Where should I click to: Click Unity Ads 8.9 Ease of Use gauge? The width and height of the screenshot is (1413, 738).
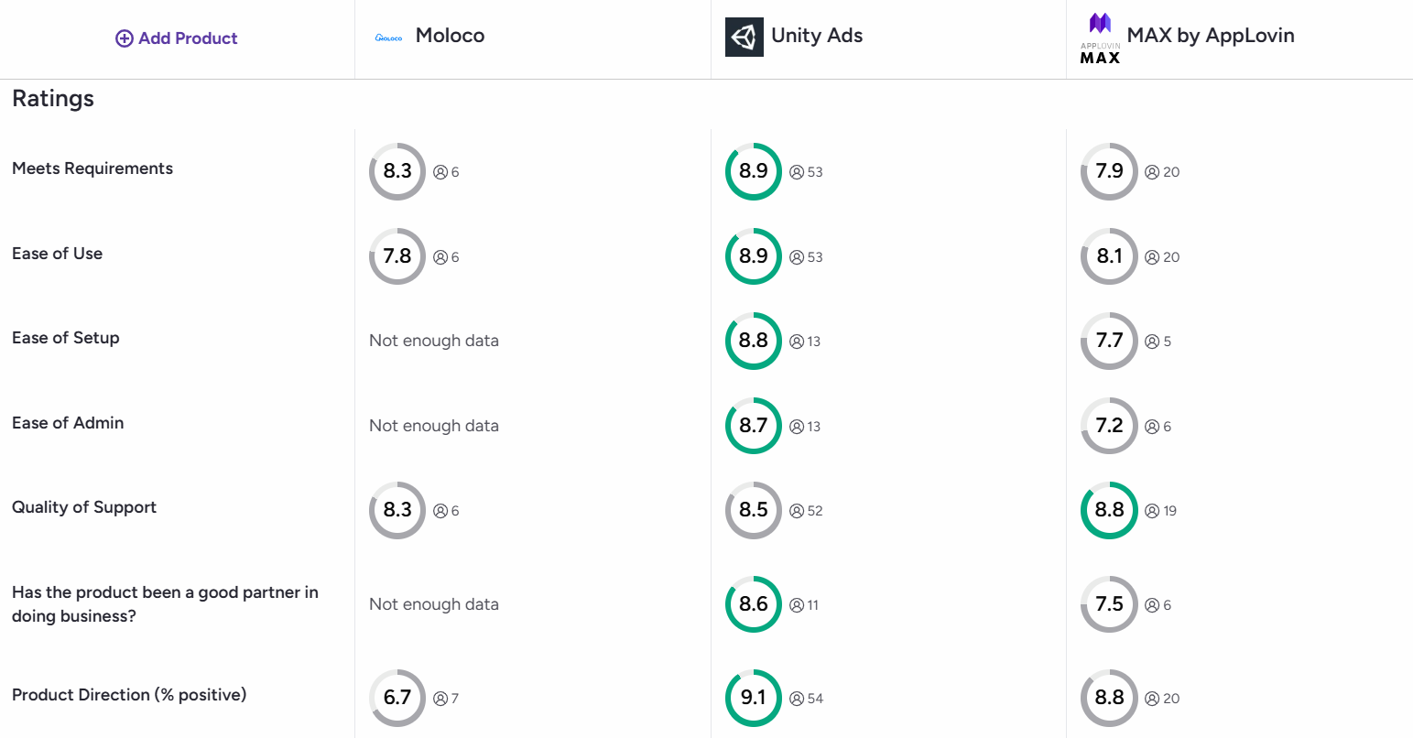tap(754, 256)
